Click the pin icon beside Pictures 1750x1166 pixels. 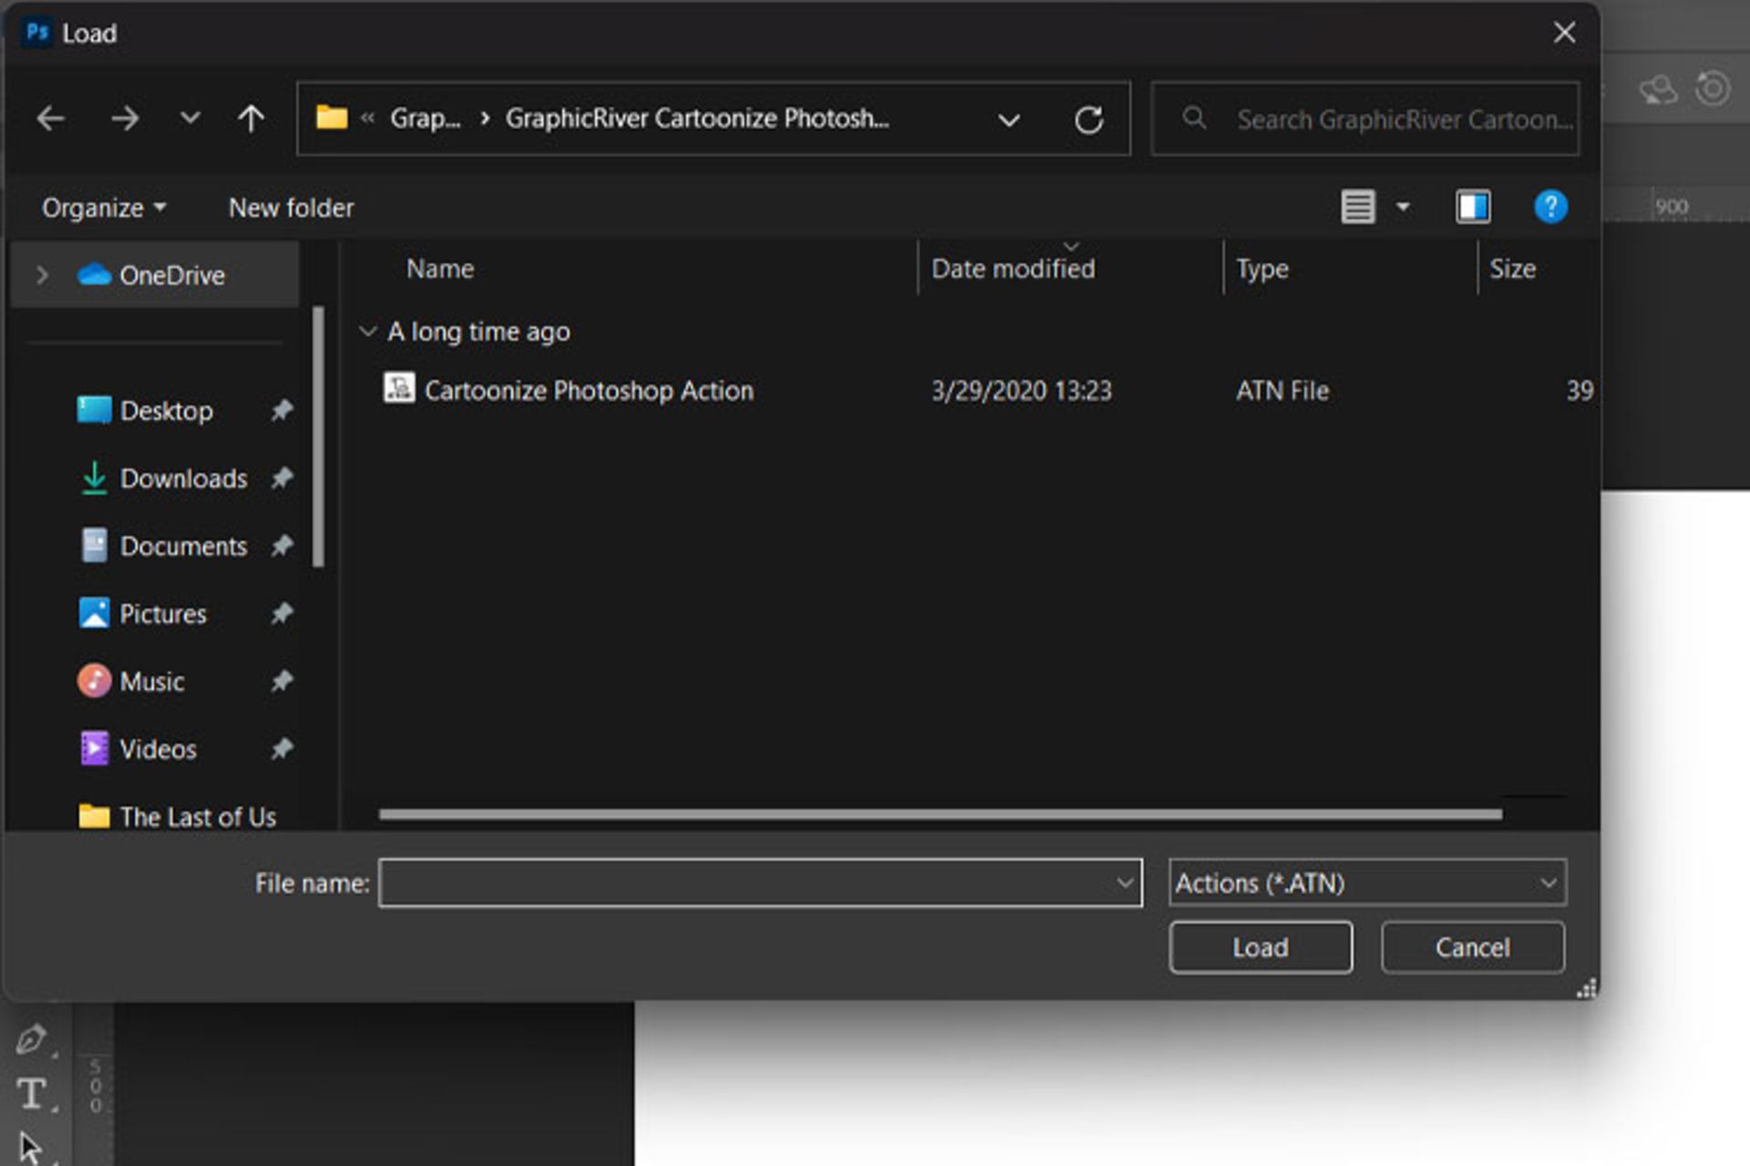point(282,614)
